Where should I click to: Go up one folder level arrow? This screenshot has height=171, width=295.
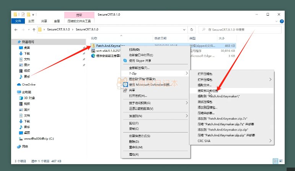click(34, 30)
